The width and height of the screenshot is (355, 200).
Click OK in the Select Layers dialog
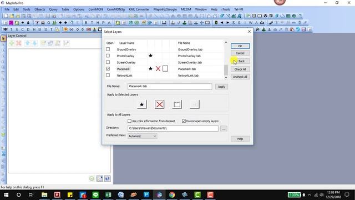(x=240, y=46)
